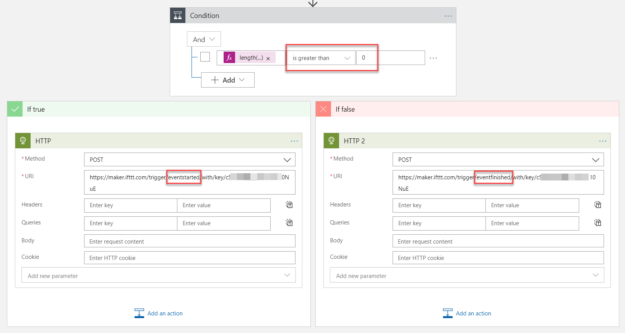Image resolution: width=625 pixels, height=333 pixels.
Task: Open the HTTP 2 action ellipsis menu
Action: [x=602, y=141]
